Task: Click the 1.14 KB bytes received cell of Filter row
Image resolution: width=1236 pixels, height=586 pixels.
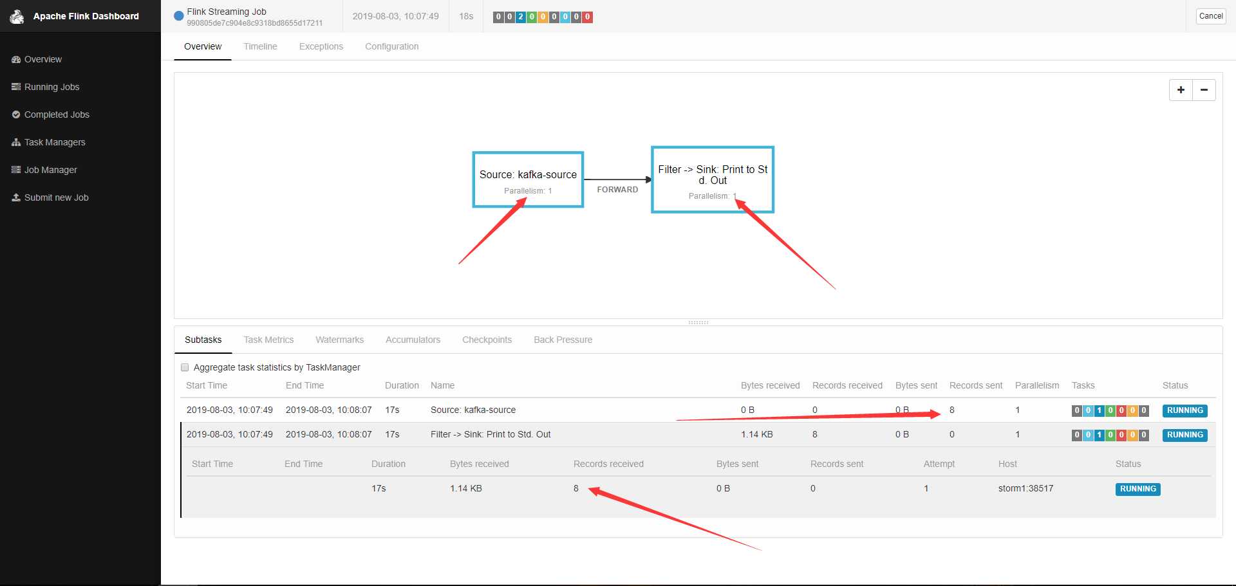Action: [x=756, y=434]
